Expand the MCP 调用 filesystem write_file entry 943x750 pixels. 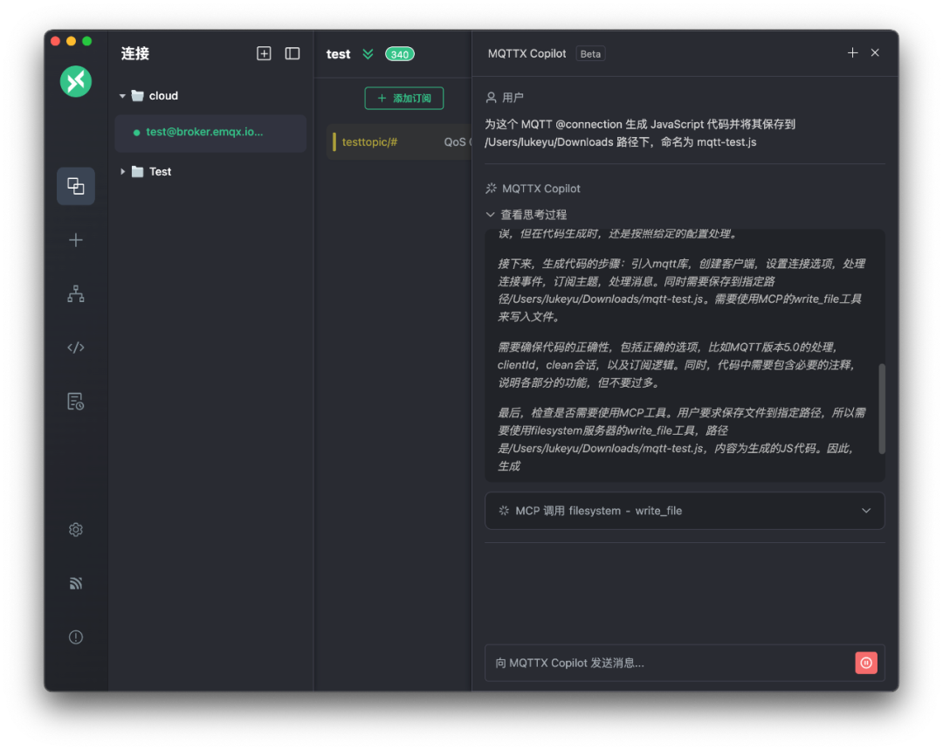[x=685, y=511]
